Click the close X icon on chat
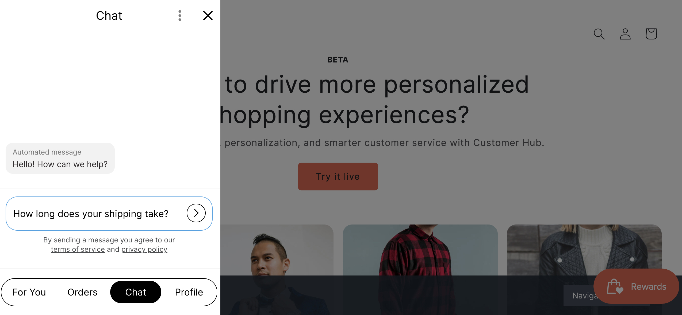 (208, 15)
